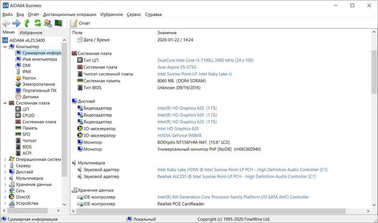The width and height of the screenshot is (378, 223).
Task: Click the Отчёт report toolbar button
Action: pyautogui.click(x=80, y=23)
